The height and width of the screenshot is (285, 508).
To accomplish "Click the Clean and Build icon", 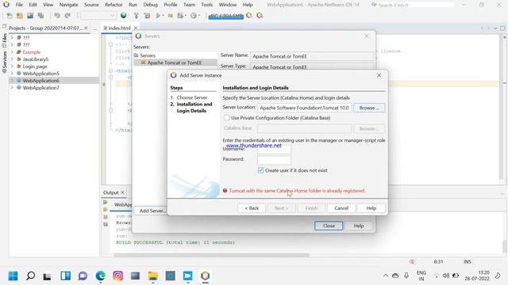I will [x=147, y=16].
